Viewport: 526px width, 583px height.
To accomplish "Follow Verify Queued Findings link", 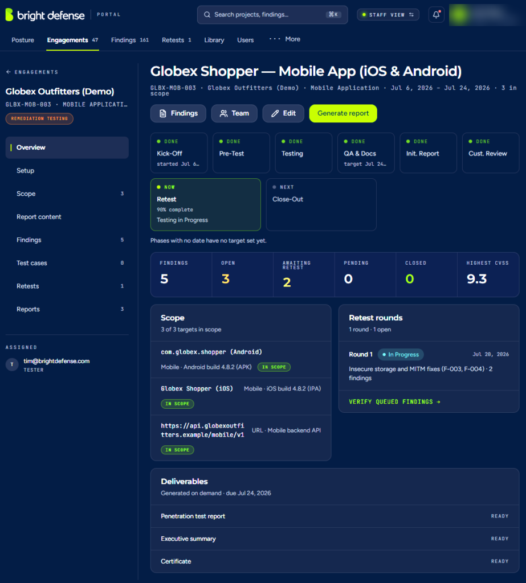I will coord(394,401).
